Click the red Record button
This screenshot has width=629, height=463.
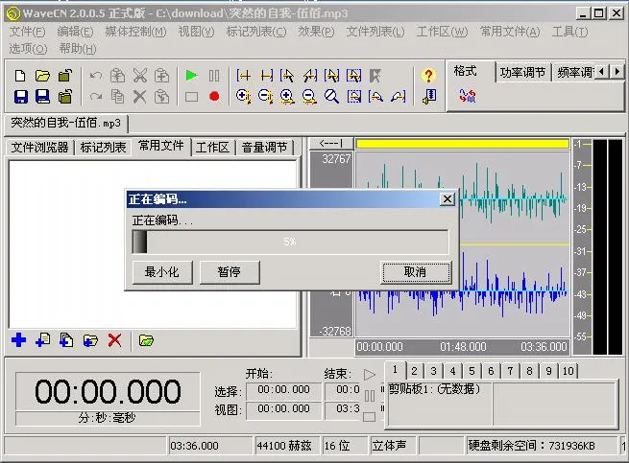[x=214, y=97]
